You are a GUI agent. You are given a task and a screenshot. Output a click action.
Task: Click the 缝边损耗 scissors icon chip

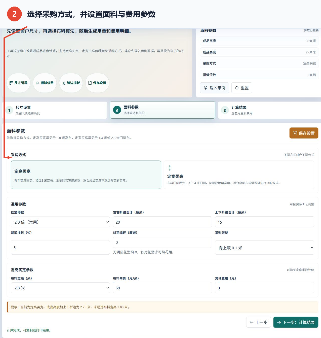coord(71,83)
